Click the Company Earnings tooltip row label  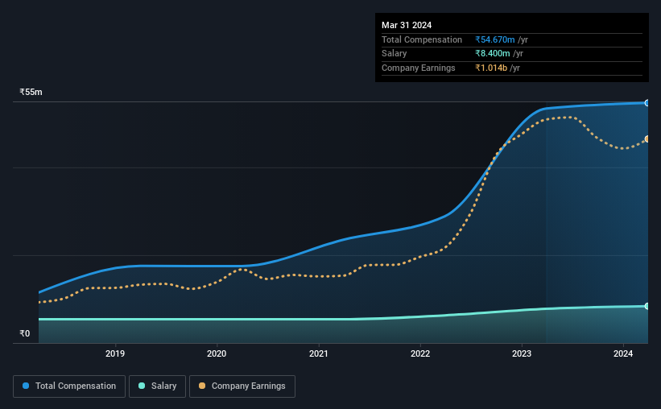[418, 68]
